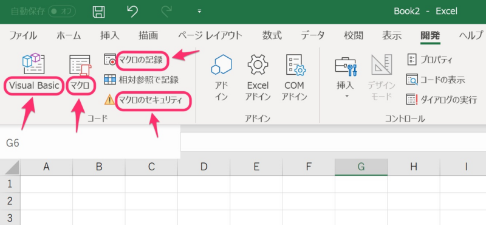Open Excel アドイン manager

click(x=258, y=78)
